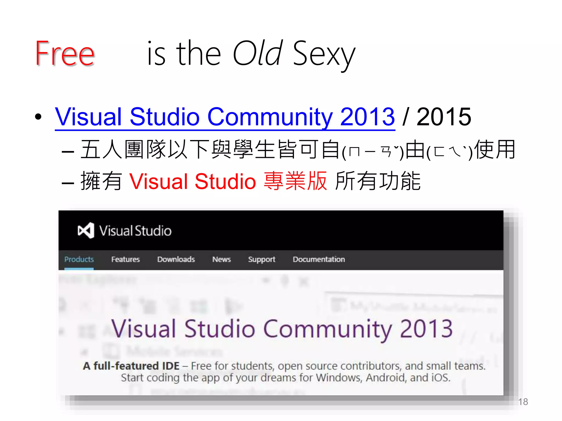Click the Visual Studio logo icon
Screen dimensions: 562x421
point(86,231)
